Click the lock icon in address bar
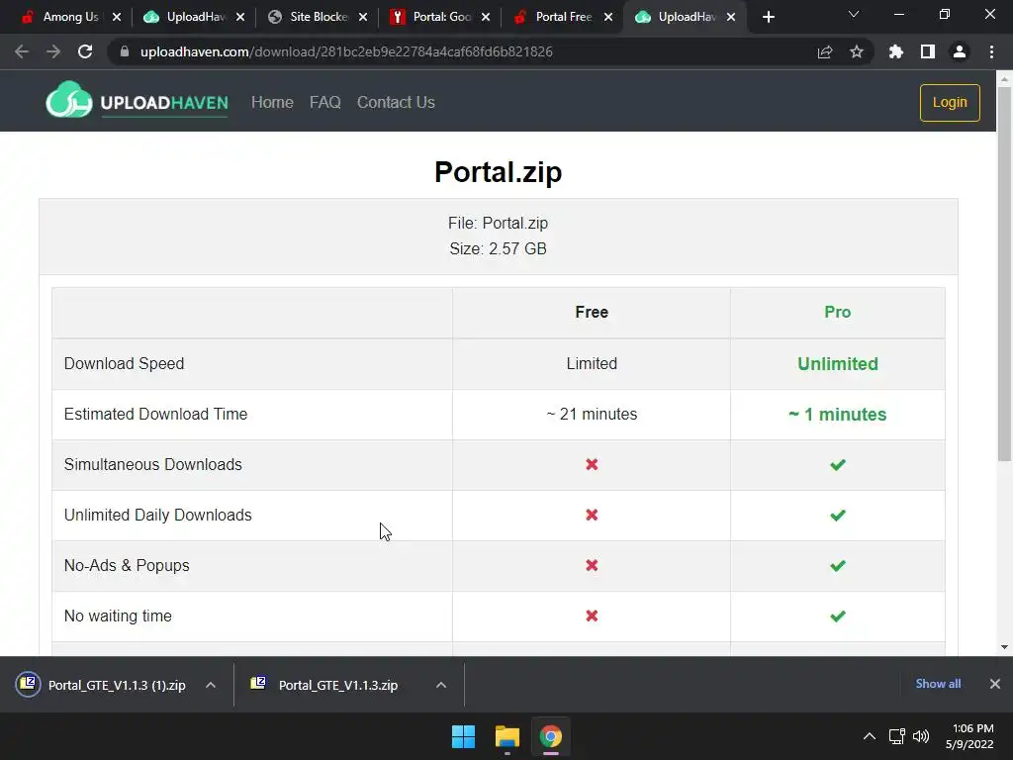 click(125, 51)
